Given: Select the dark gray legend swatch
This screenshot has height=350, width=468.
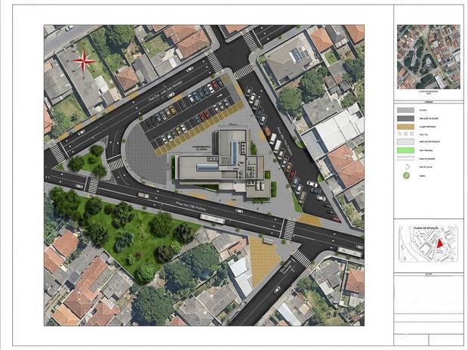Looking at the screenshot, I should pos(405,119).
